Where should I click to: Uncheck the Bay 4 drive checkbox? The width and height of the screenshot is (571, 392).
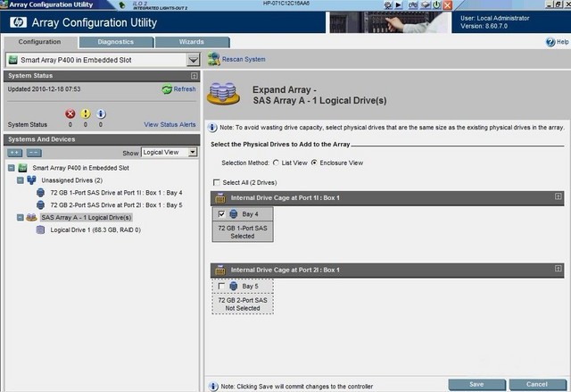click(220, 214)
